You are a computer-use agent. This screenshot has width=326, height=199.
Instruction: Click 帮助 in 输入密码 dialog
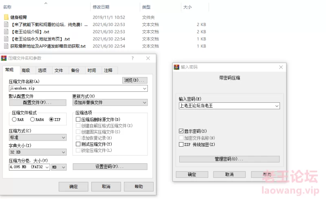point(267,175)
